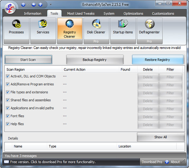Expand the quick access toolbar dropdown arrow
Screen dimensions: 189x168
coord(51,5)
